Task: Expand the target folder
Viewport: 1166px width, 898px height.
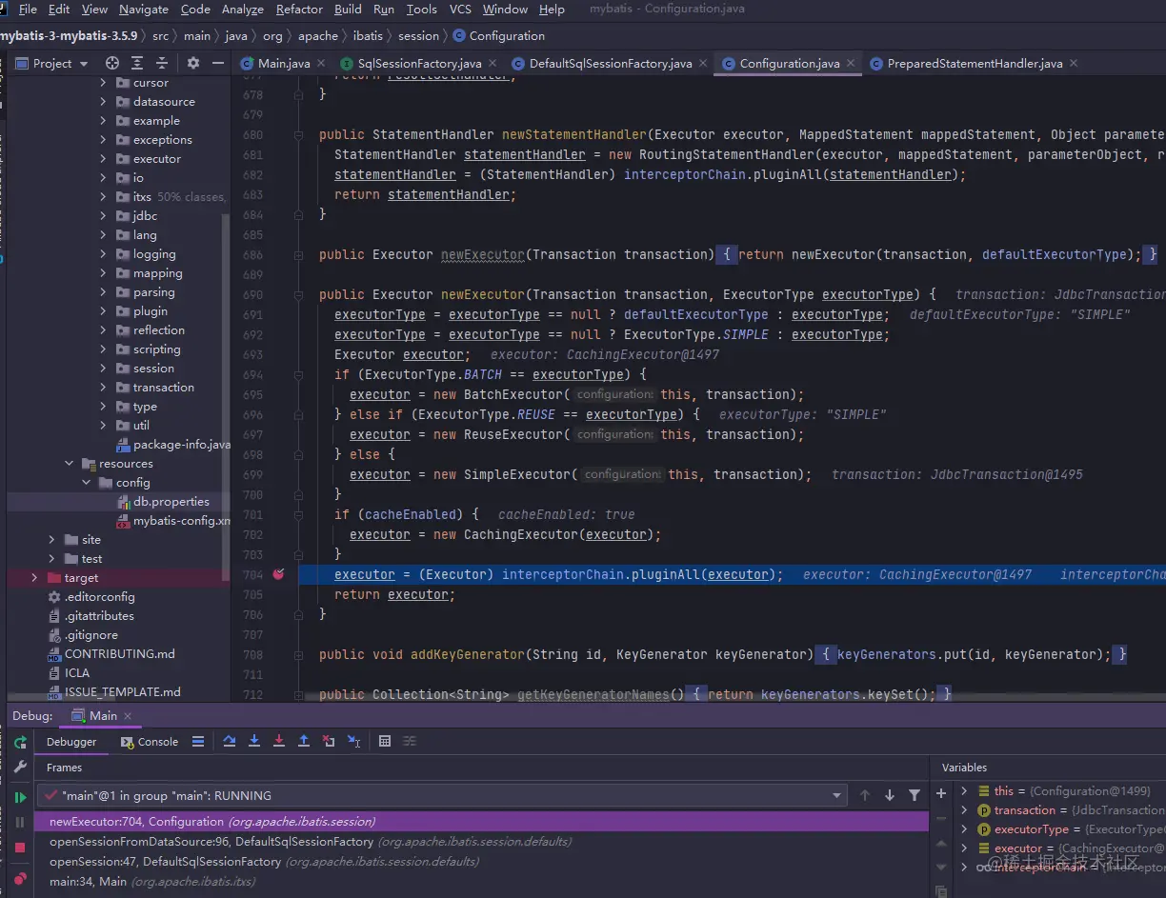Action: tap(34, 578)
